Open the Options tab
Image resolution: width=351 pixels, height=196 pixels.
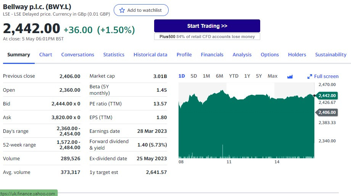[x=270, y=55]
